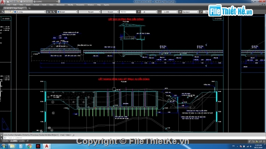This screenshot has width=266, height=149.
Task: Launch Google Chrome from the taskbar
Action: click(30, 146)
